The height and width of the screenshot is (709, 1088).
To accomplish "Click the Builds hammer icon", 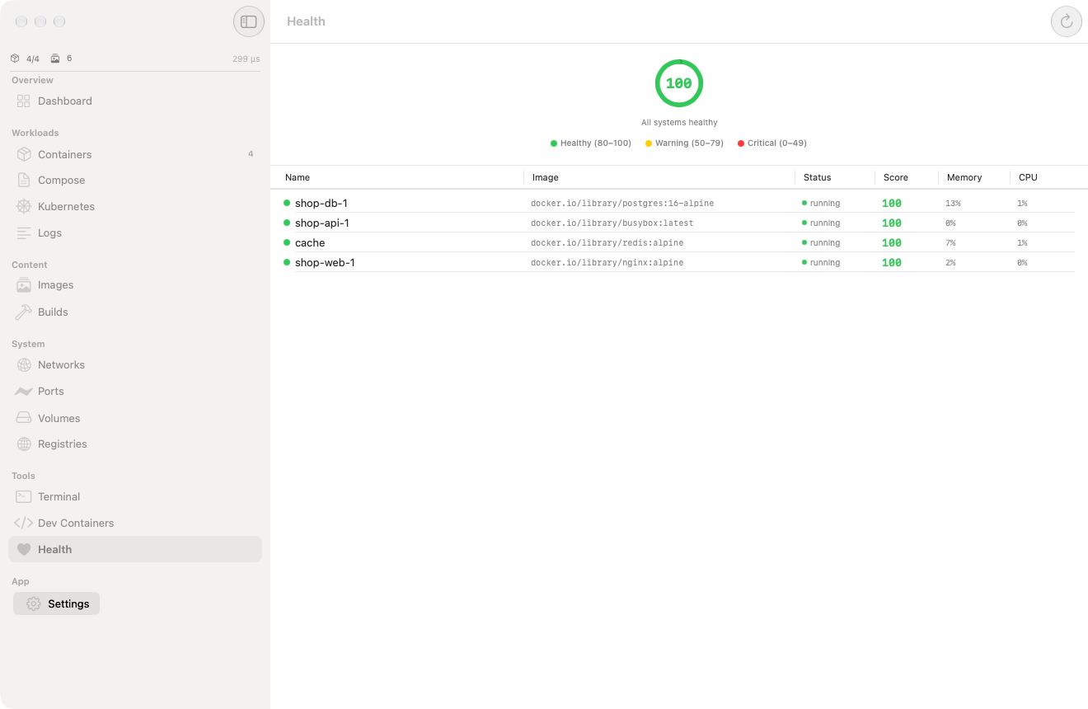I will tap(23, 312).
